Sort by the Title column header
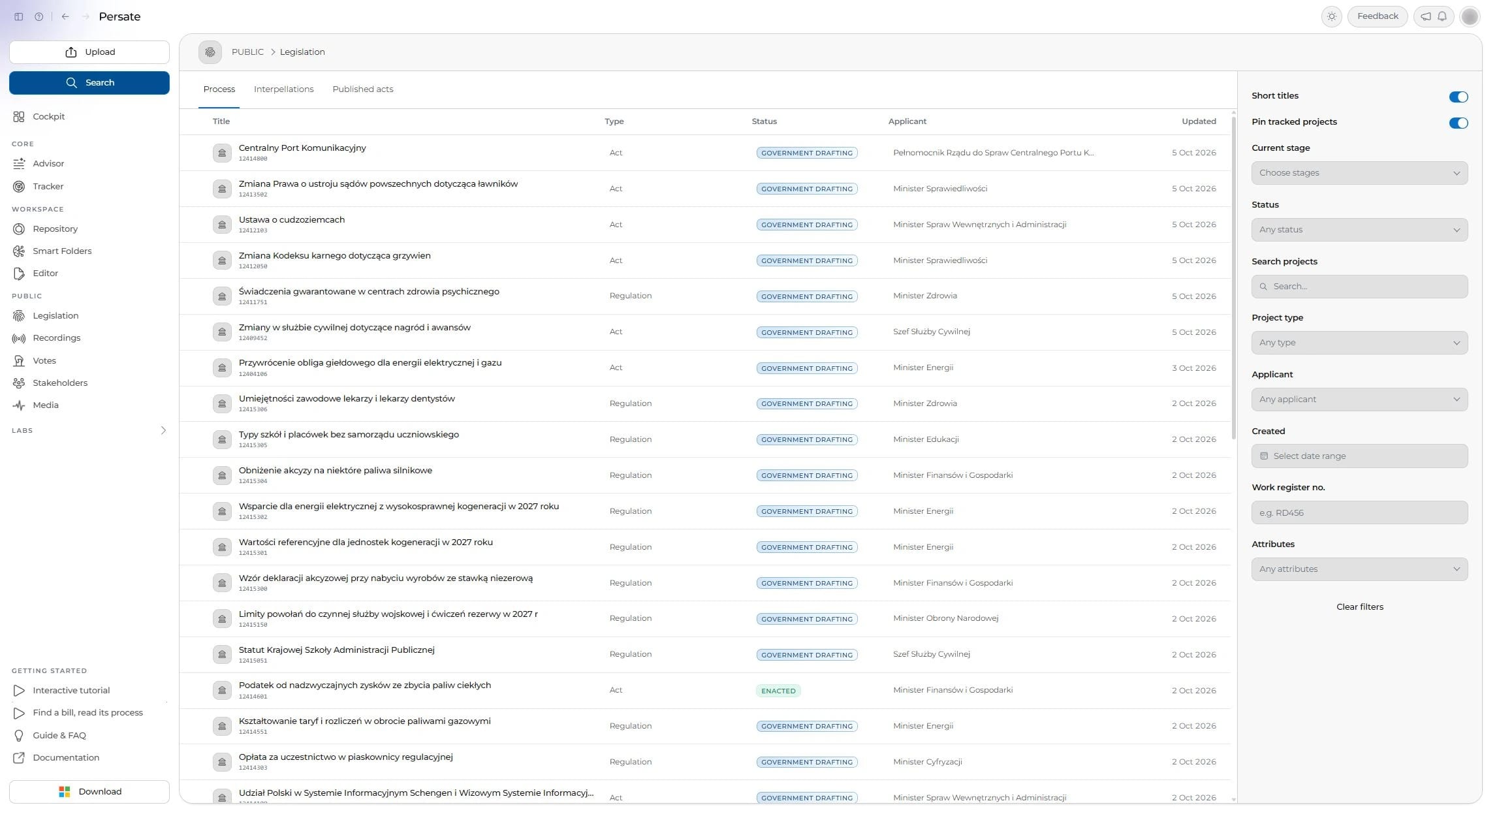The image size is (1497, 818). point(221,121)
